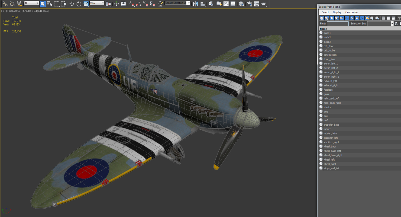The height and width of the screenshot is (217, 401).
Task: Open the All selection filter dropdown
Action: tap(31, 3)
